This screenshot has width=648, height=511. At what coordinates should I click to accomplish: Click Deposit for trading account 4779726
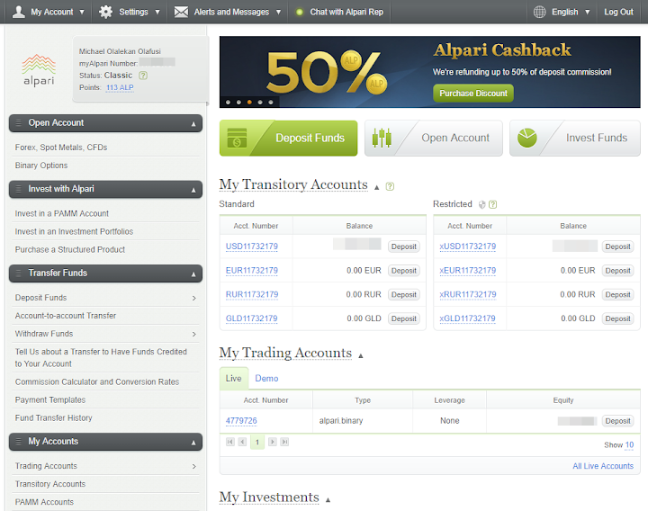617,420
